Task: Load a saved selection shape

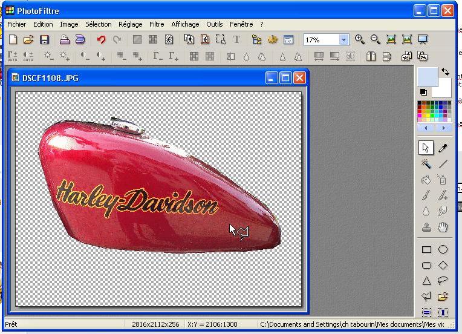Action: [x=443, y=296]
